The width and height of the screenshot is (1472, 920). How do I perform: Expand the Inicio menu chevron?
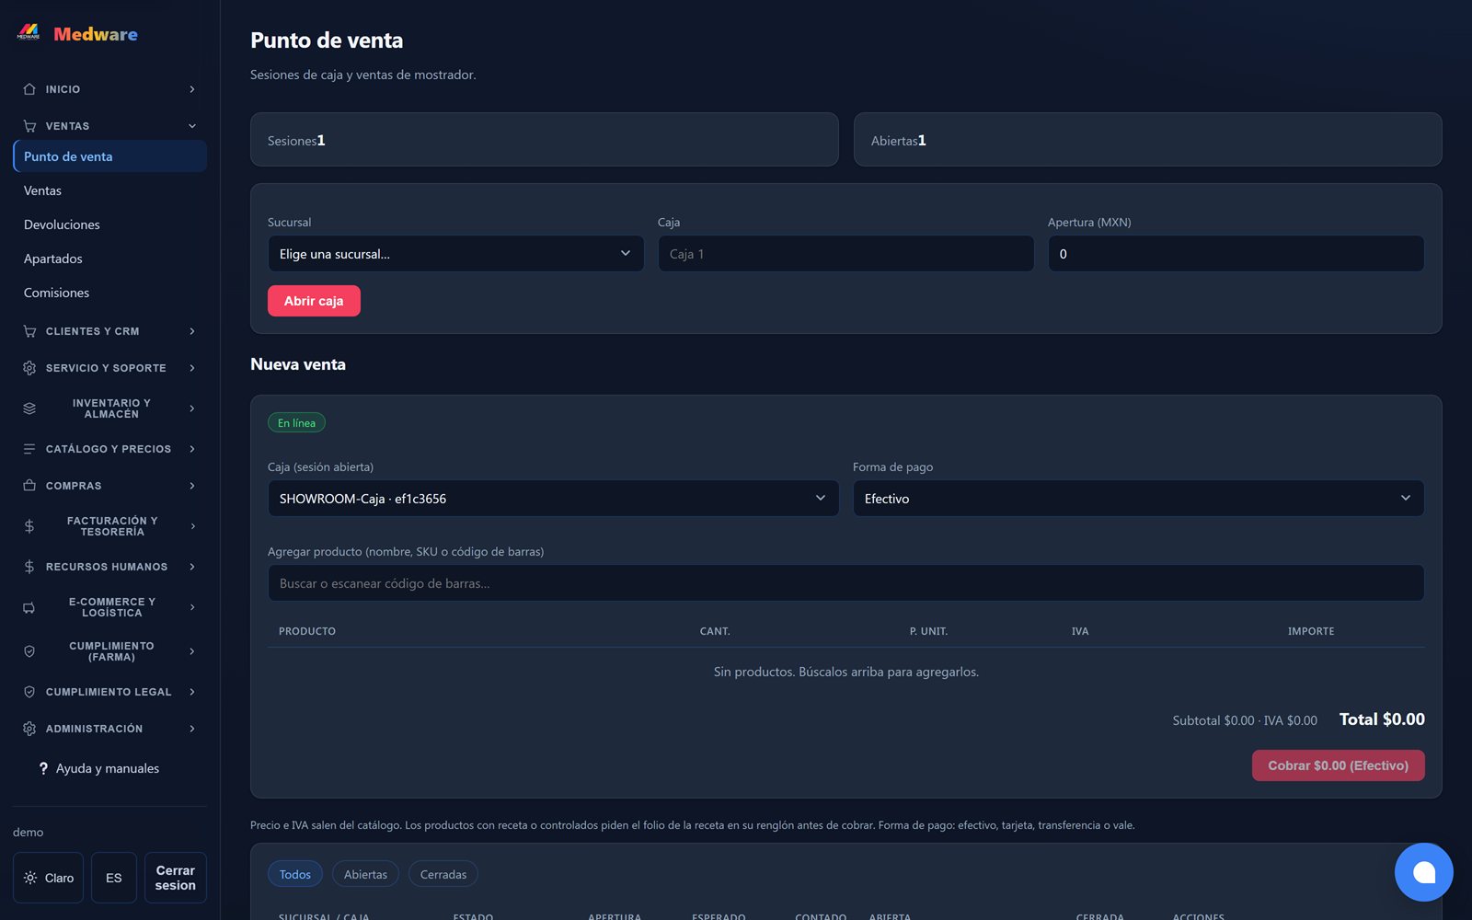[x=192, y=89]
